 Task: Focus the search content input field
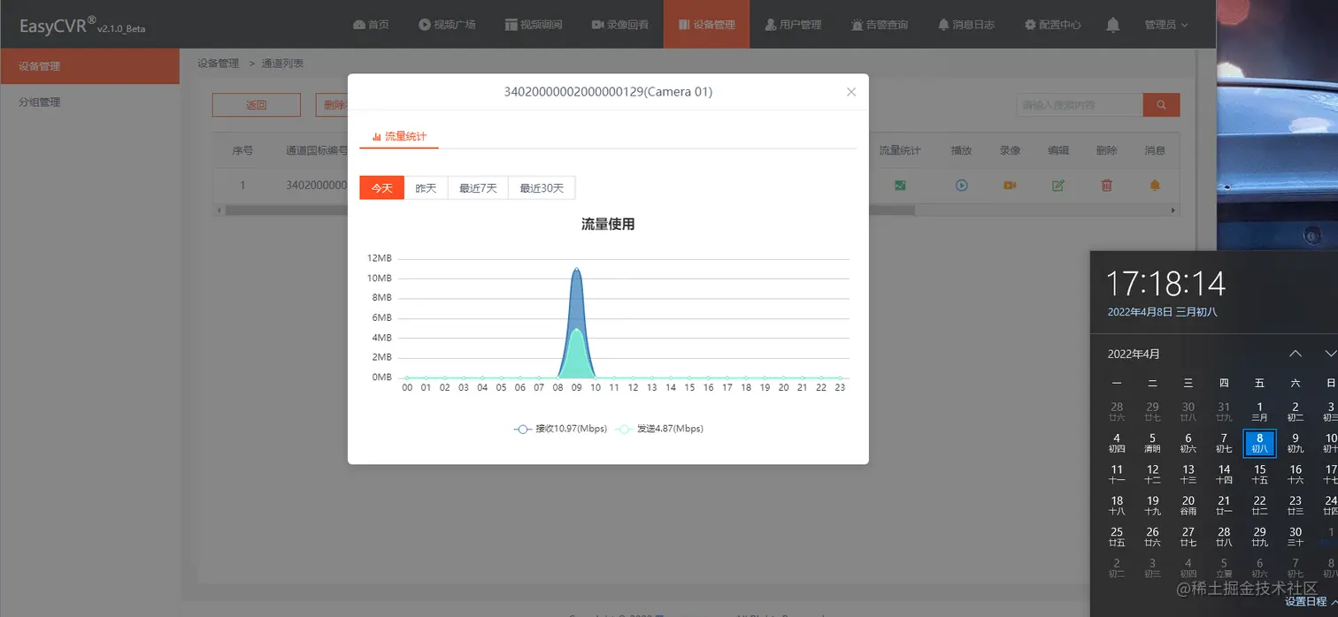tap(1080, 105)
